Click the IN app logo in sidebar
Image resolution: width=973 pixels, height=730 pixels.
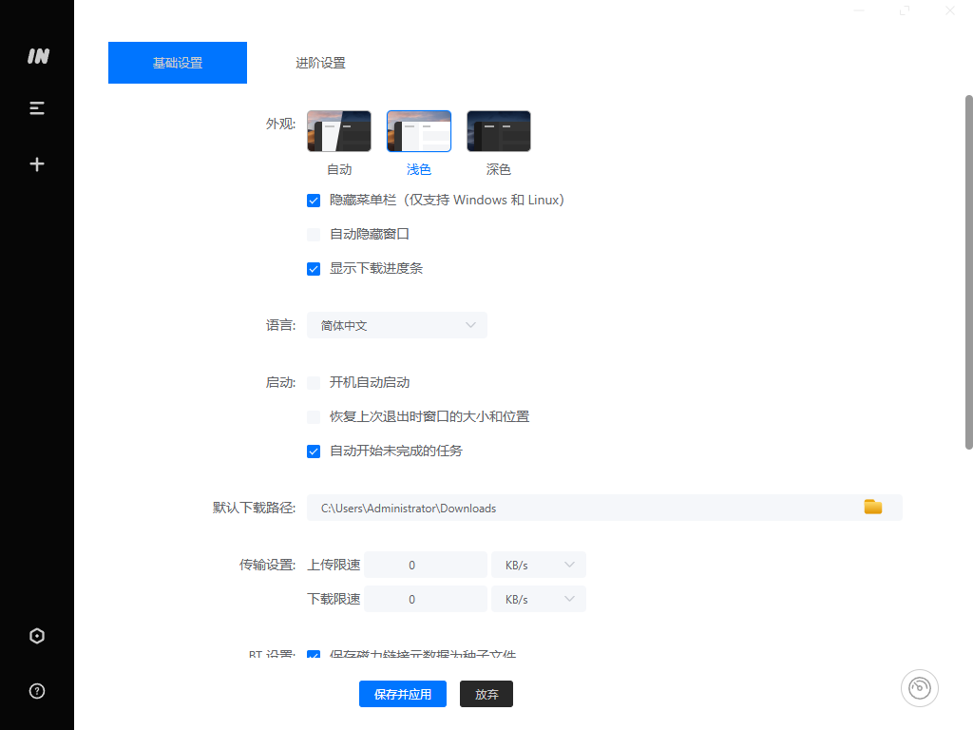pyautogui.click(x=36, y=56)
